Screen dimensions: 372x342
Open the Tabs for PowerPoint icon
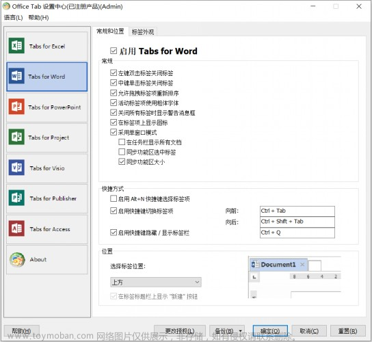coord(16,107)
